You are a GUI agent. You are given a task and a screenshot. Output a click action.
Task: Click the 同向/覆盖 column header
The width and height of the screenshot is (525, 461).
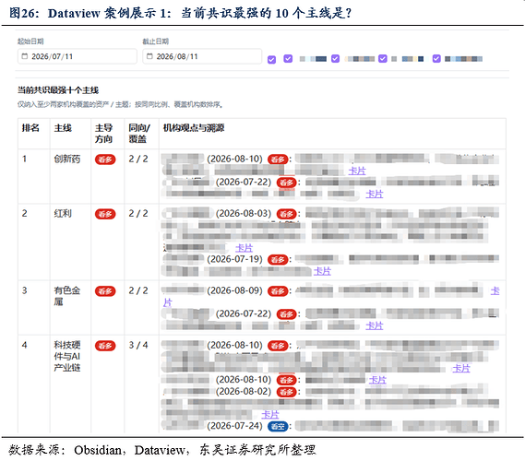pyautogui.click(x=139, y=133)
